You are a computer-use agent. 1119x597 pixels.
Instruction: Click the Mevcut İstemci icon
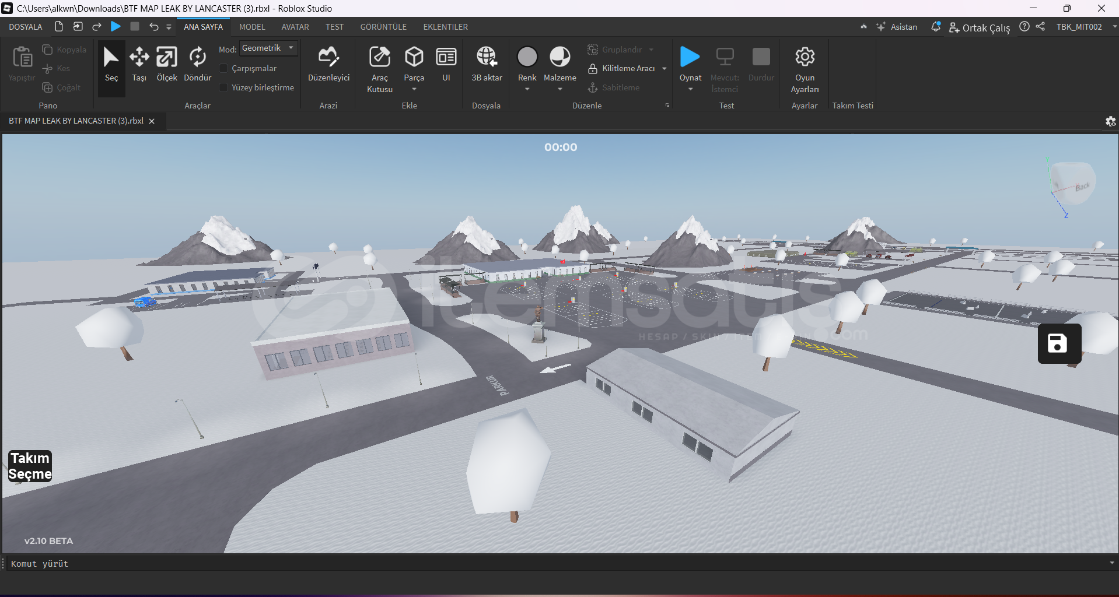(725, 57)
